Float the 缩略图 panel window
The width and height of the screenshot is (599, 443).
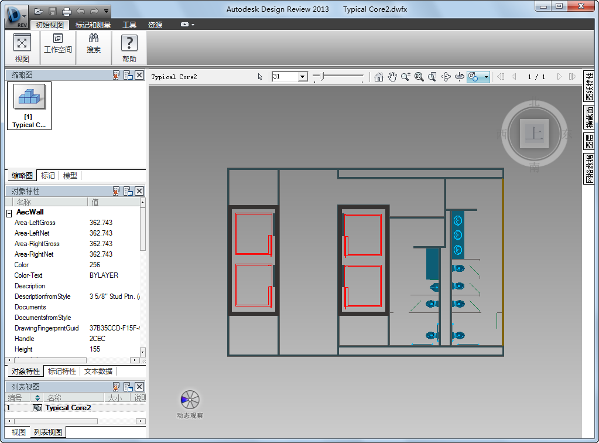pyautogui.click(x=128, y=75)
